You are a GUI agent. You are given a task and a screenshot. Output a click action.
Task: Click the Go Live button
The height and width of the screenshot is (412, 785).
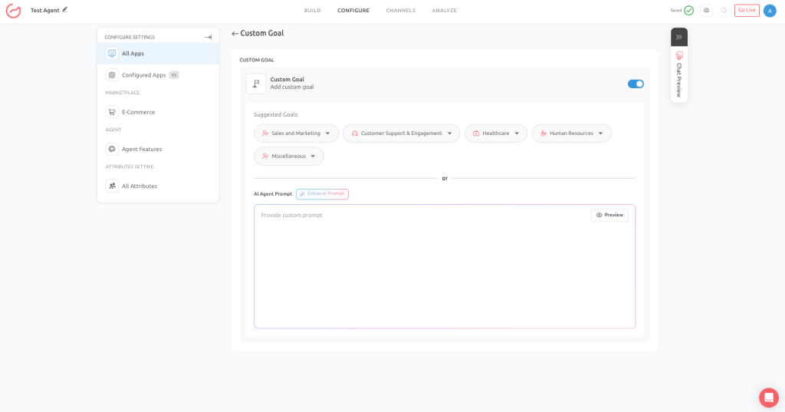pos(747,10)
